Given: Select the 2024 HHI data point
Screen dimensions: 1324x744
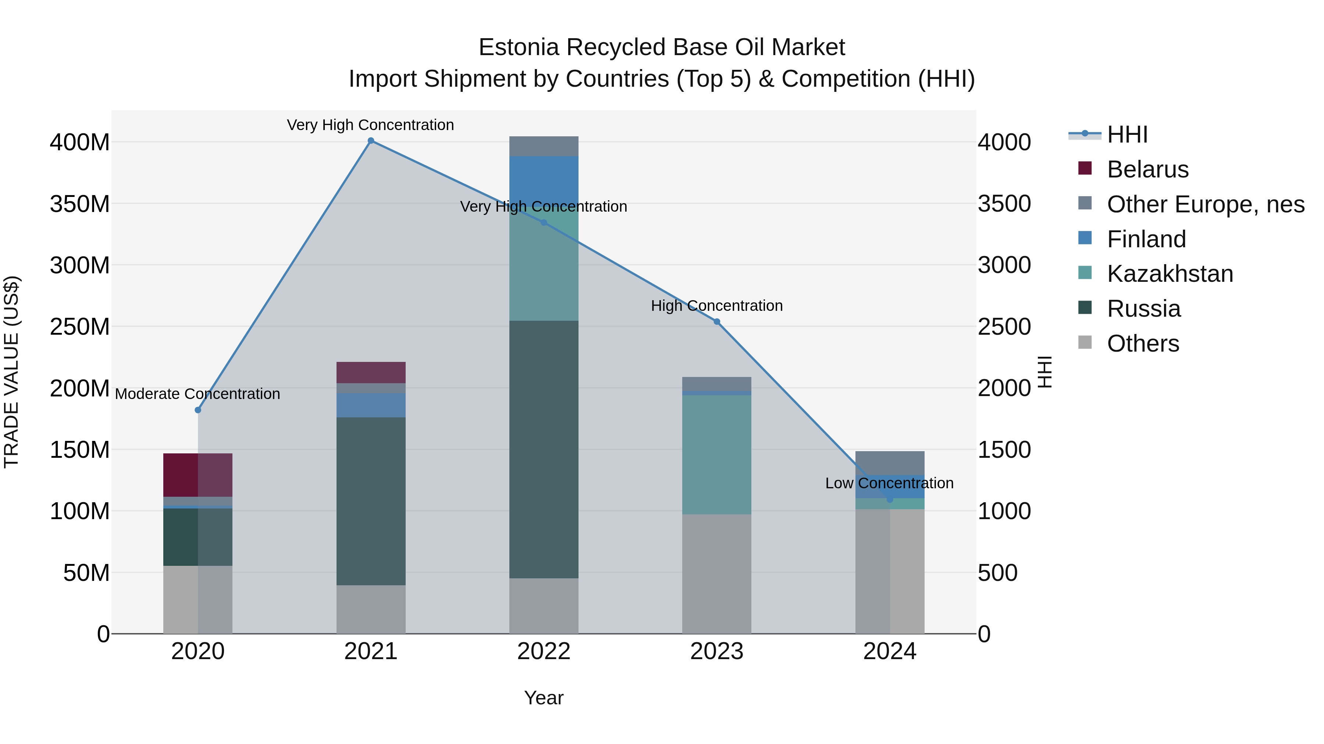Looking at the screenshot, I should pyautogui.click(x=890, y=499).
